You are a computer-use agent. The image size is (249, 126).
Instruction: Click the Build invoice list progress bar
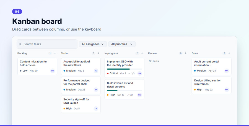pyautogui.click(x=124, y=91)
